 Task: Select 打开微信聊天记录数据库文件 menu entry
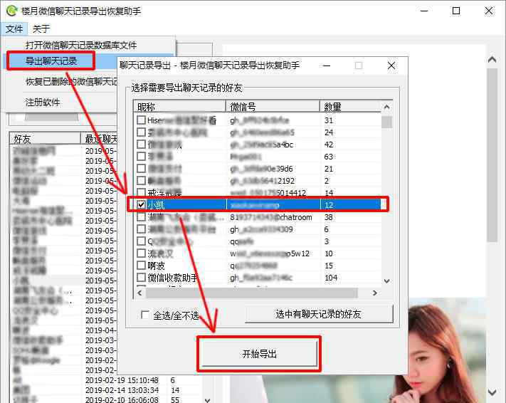point(80,45)
